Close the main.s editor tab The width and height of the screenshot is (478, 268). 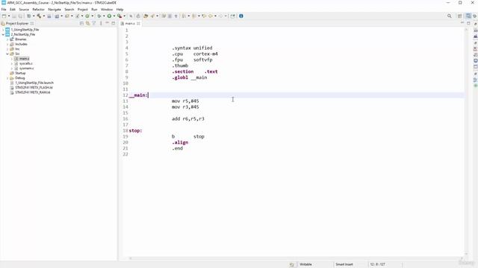(x=138, y=23)
